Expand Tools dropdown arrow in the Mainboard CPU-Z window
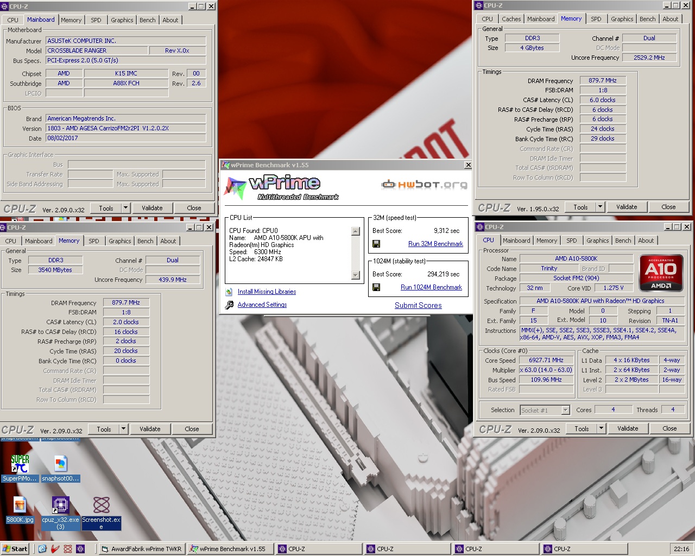Viewport: 695px width, 556px height. coord(125,207)
